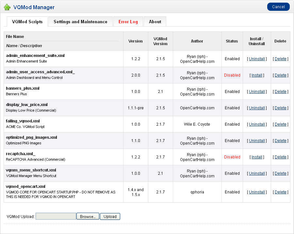Delete display_low_price.xml
Screen dimensions: 294x234
(281, 108)
